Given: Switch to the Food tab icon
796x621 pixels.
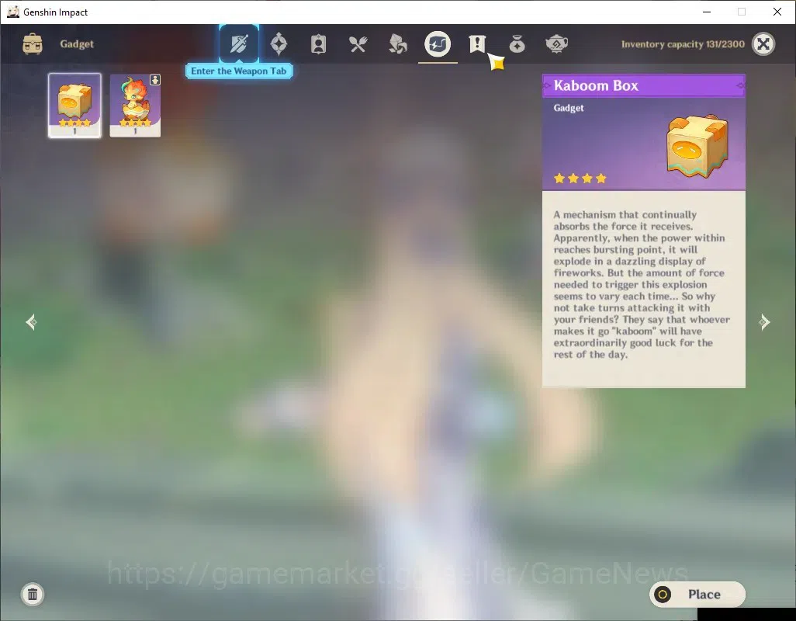Looking at the screenshot, I should point(358,44).
